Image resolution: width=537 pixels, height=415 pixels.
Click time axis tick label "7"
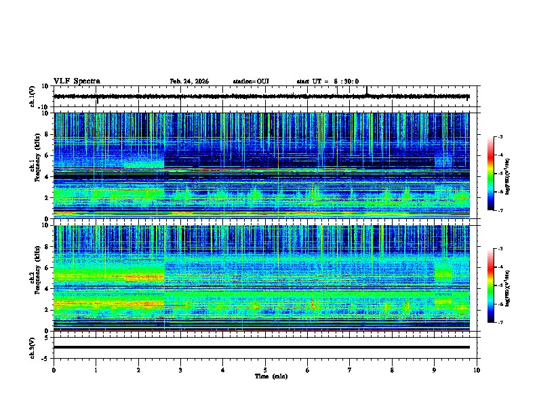coord(350,370)
